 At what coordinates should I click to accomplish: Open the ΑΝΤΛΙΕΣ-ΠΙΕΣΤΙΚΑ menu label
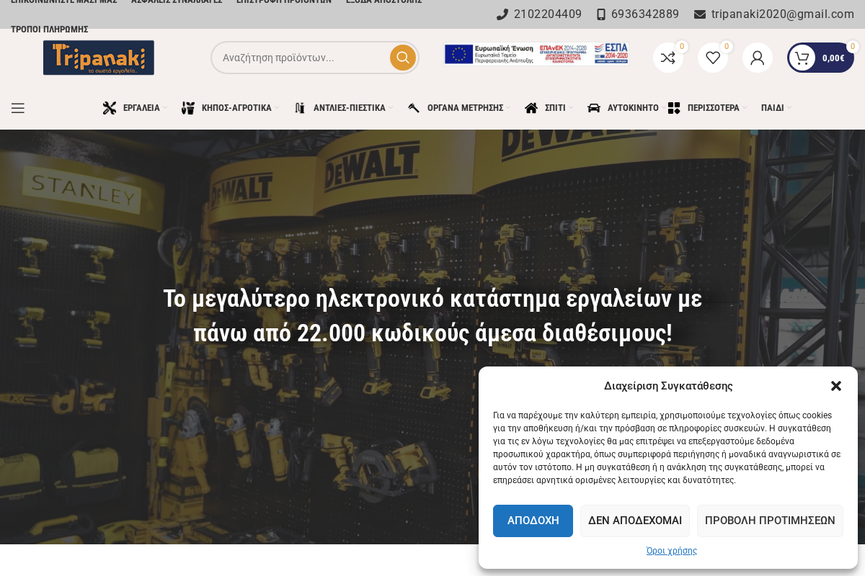coord(350,108)
